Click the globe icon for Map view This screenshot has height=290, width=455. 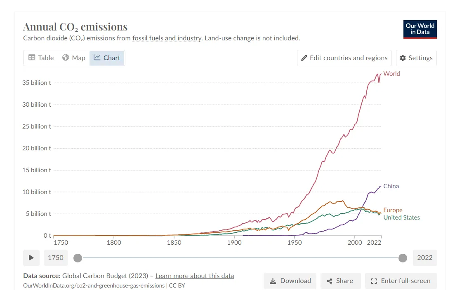(x=66, y=58)
